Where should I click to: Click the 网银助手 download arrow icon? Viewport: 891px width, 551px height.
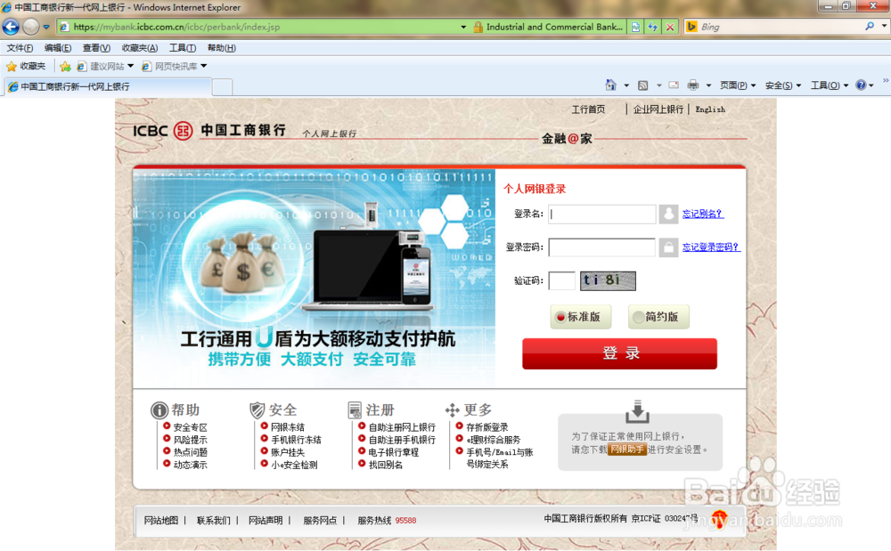[x=639, y=413]
